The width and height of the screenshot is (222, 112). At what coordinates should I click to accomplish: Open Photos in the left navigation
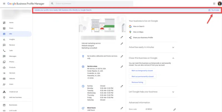coord(12,62)
